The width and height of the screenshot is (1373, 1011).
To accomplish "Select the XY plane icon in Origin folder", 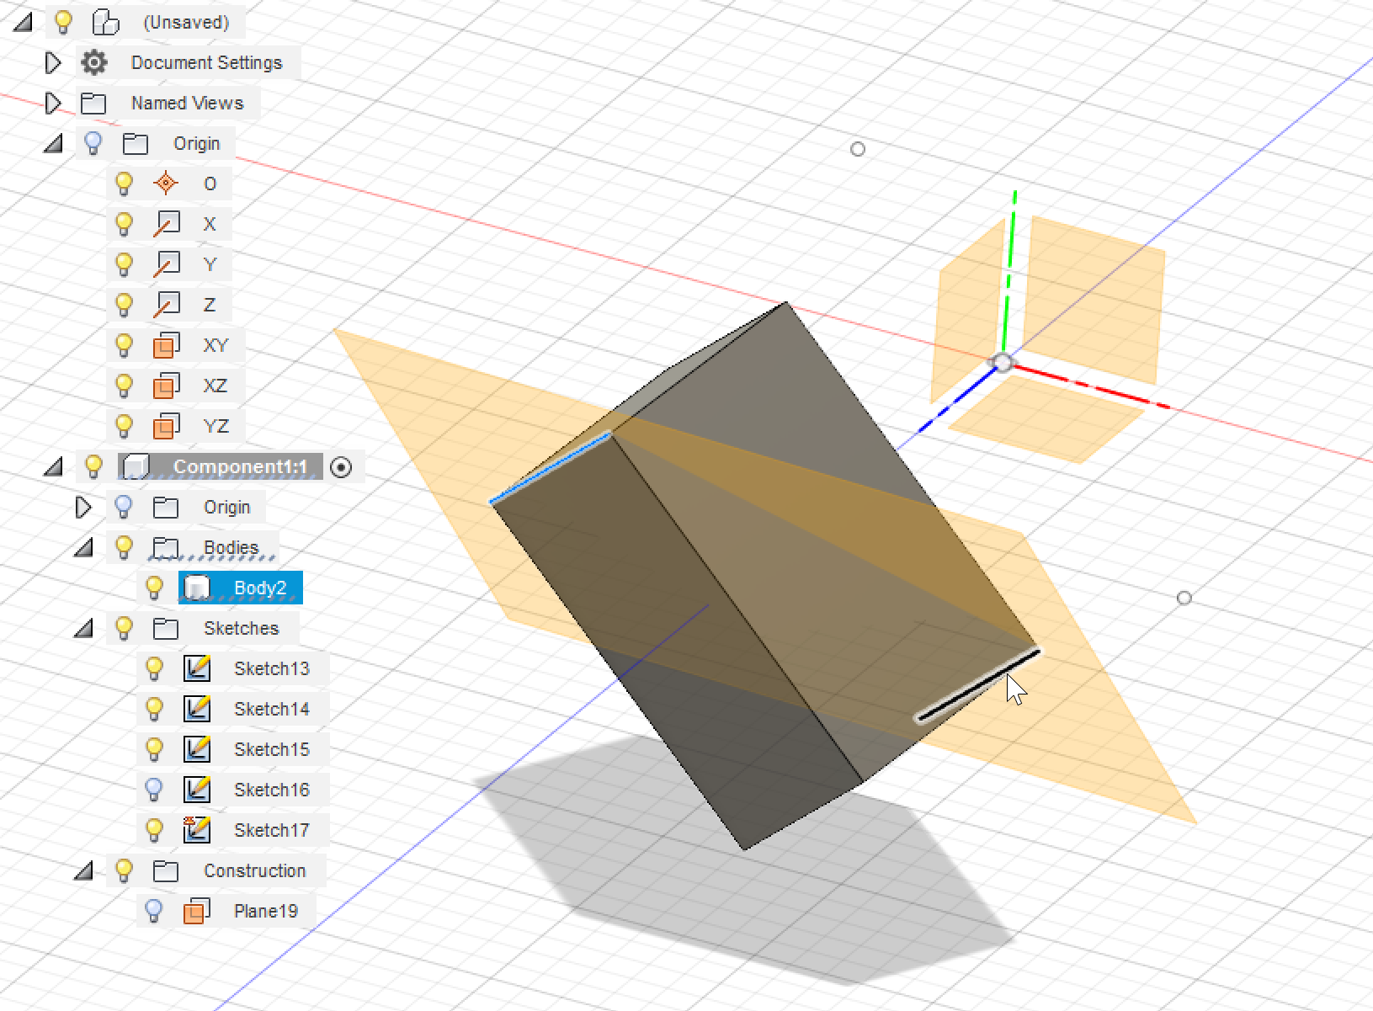I will (x=166, y=345).
